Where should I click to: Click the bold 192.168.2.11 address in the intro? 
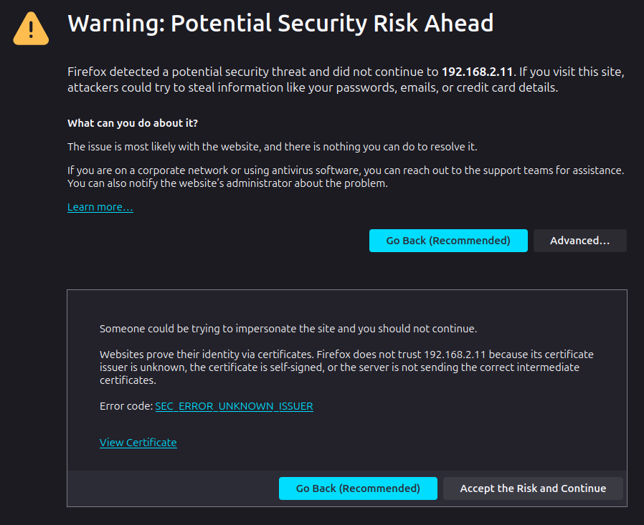coord(478,72)
